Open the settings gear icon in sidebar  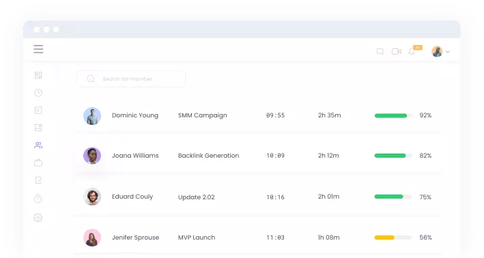point(38,218)
